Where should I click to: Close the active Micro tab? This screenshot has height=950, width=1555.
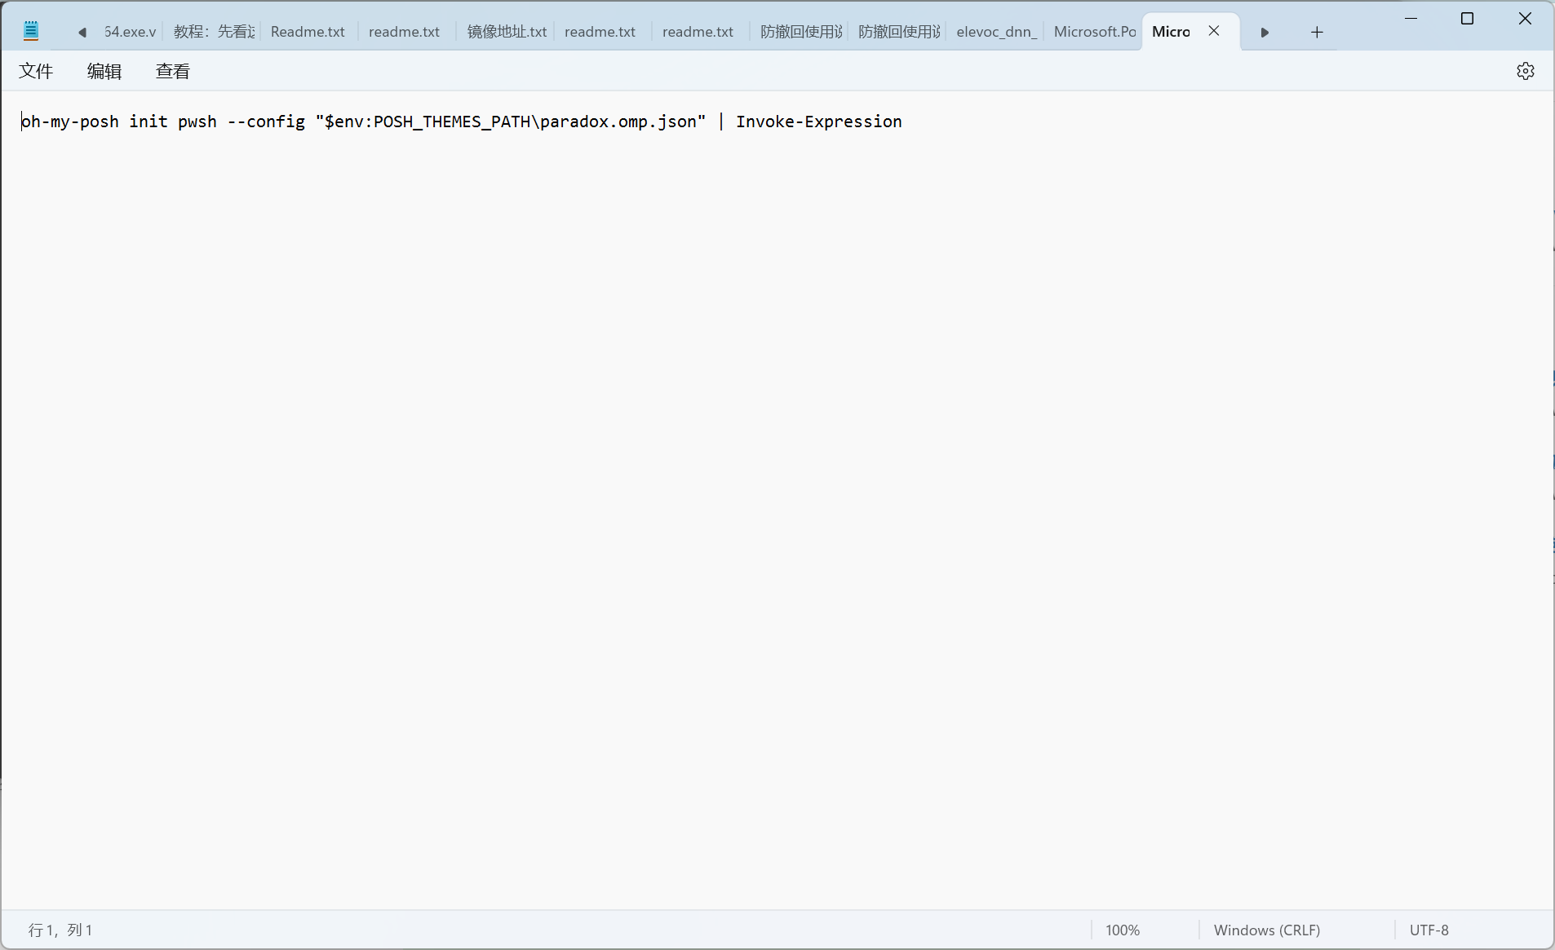point(1214,31)
